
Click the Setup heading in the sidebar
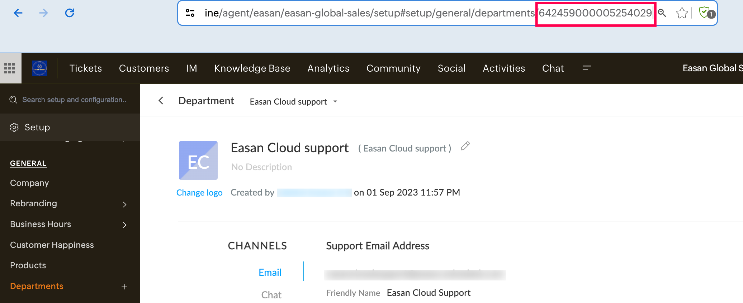pyautogui.click(x=37, y=127)
